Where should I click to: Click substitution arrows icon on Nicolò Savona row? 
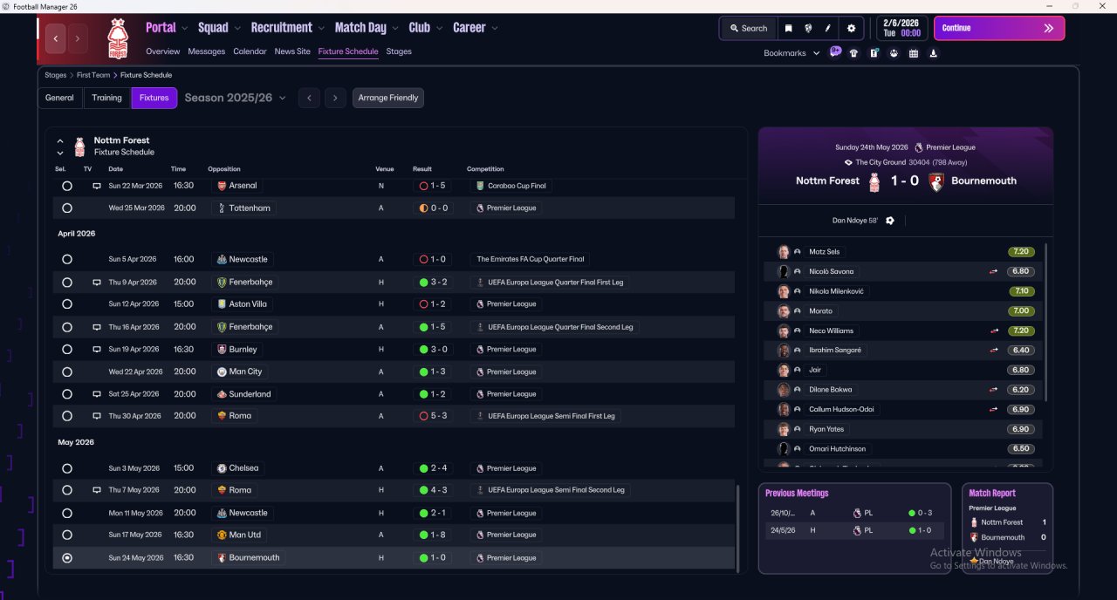[993, 271]
